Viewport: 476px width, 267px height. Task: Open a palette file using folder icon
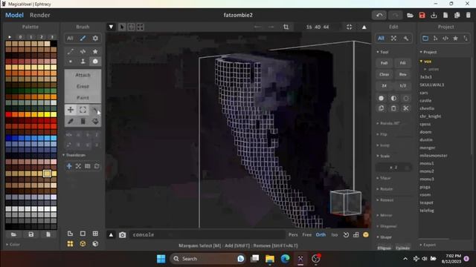tap(13, 234)
